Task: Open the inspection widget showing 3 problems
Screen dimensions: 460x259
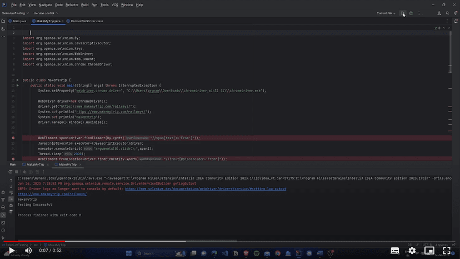Action: pos(437,28)
